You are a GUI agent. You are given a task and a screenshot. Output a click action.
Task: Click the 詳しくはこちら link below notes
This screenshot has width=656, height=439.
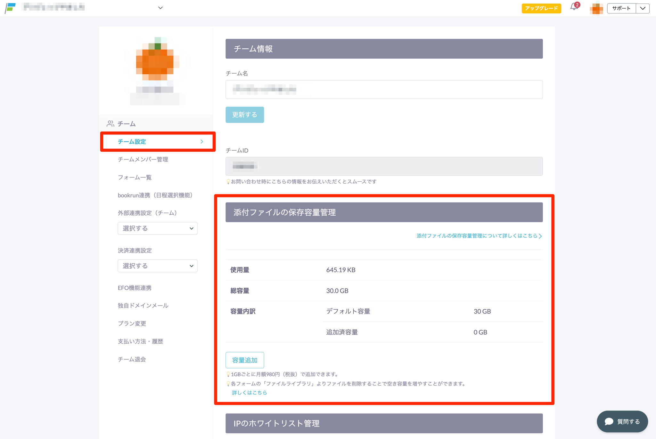pyautogui.click(x=249, y=393)
